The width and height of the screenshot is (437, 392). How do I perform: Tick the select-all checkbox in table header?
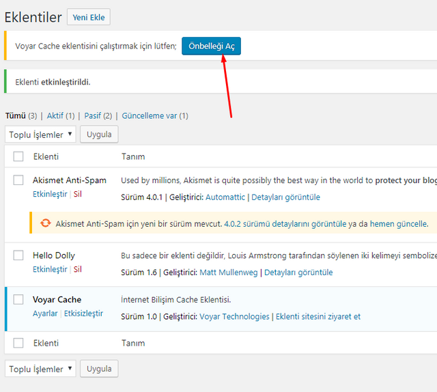point(18,156)
